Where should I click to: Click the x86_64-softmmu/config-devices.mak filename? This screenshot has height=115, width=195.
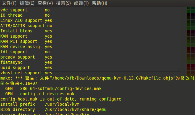click(61, 88)
